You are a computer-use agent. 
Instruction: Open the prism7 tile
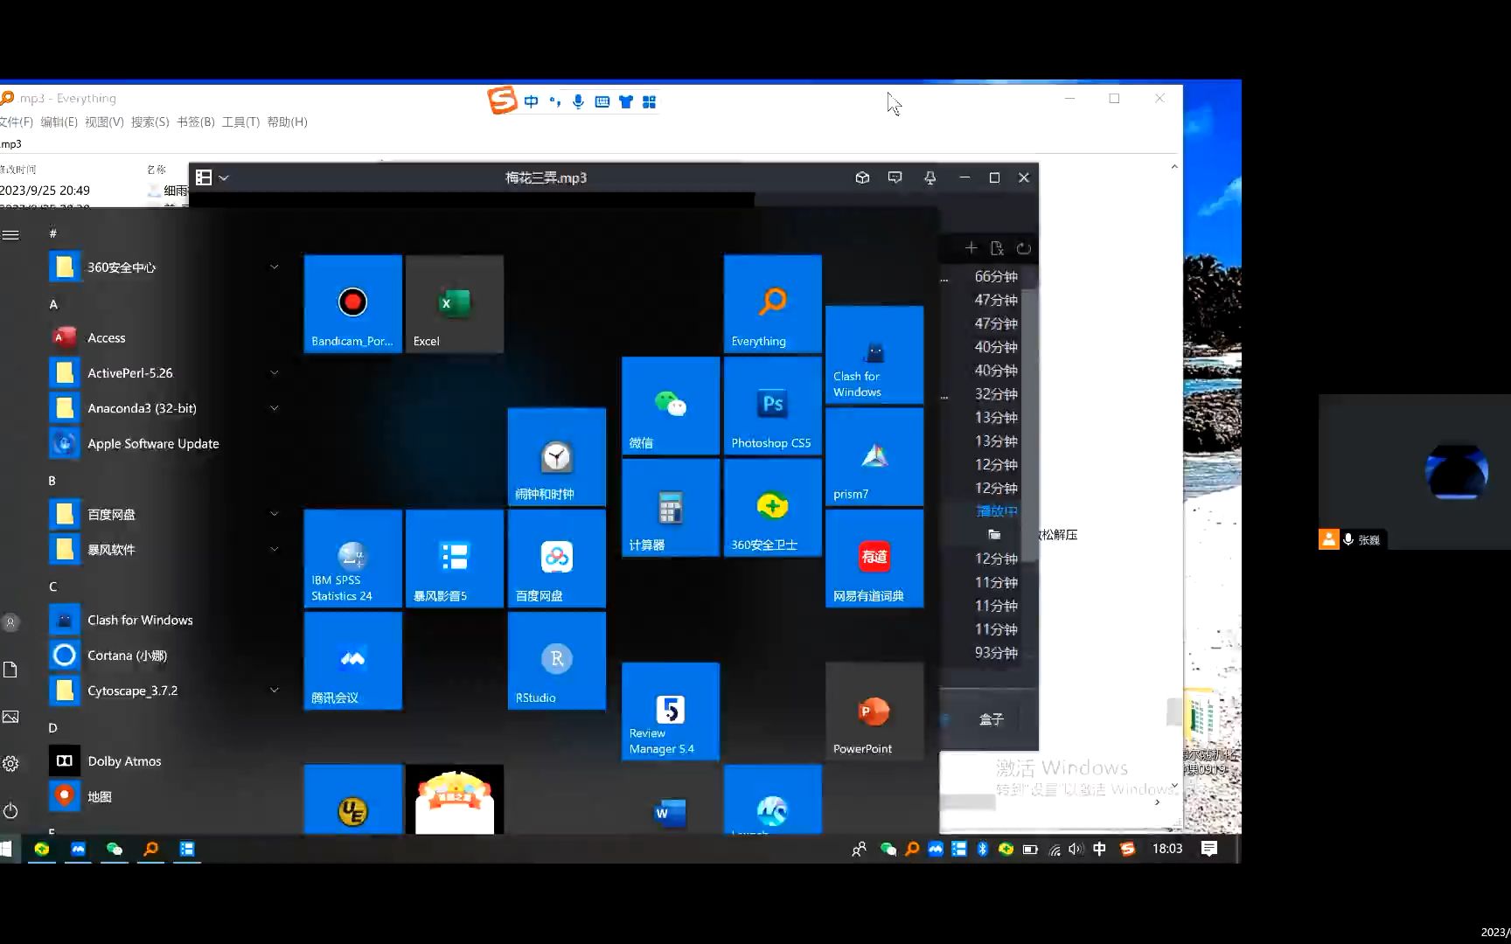(x=874, y=457)
